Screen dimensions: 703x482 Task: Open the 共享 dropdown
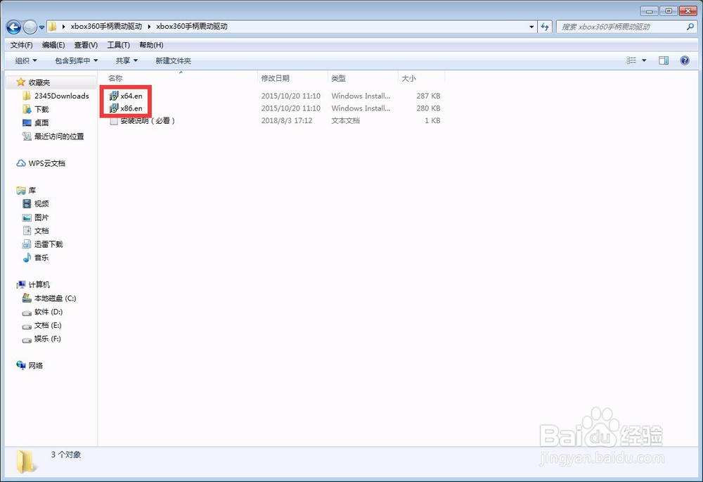pos(127,61)
